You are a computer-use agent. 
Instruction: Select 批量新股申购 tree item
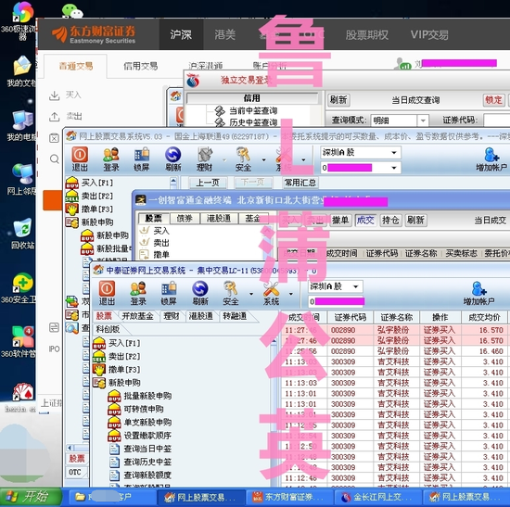pyautogui.click(x=140, y=396)
